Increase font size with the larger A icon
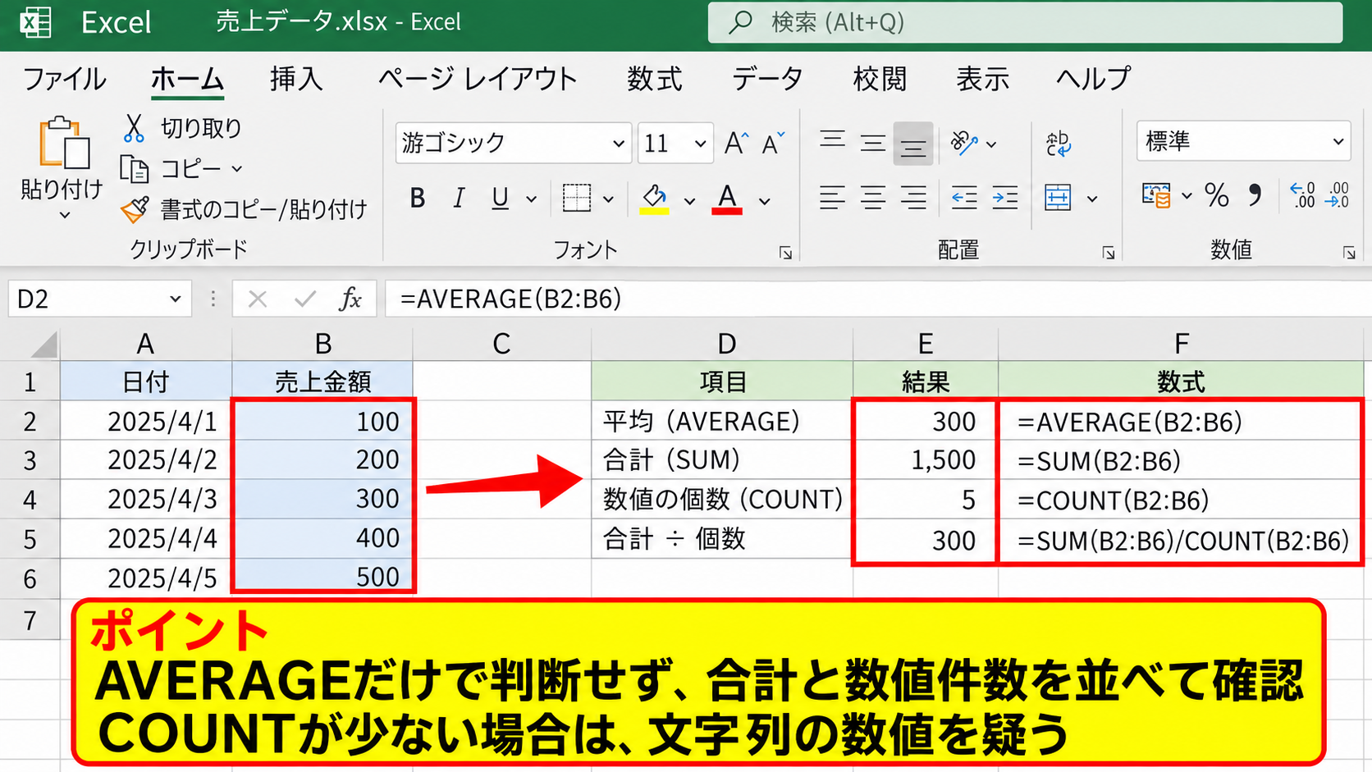This screenshot has height=772, width=1372. [x=736, y=143]
